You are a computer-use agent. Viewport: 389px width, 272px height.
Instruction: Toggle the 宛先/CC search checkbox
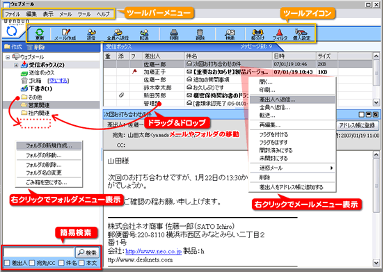click(32, 263)
